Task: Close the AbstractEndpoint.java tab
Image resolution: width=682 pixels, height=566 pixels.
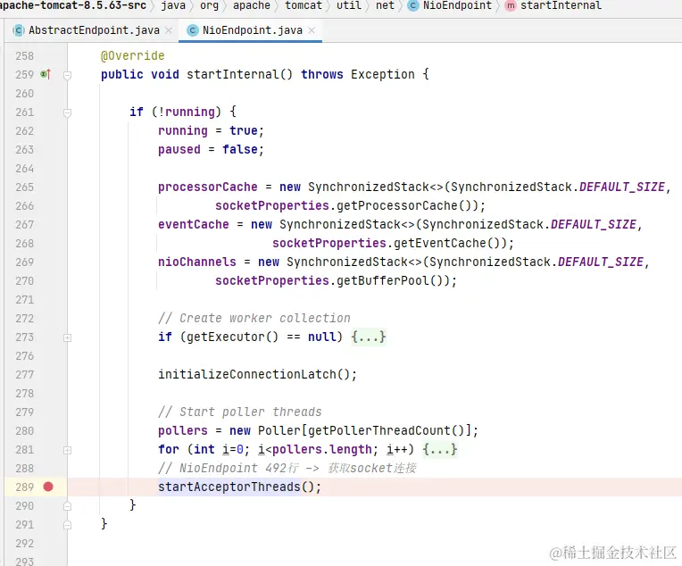Action: (169, 30)
